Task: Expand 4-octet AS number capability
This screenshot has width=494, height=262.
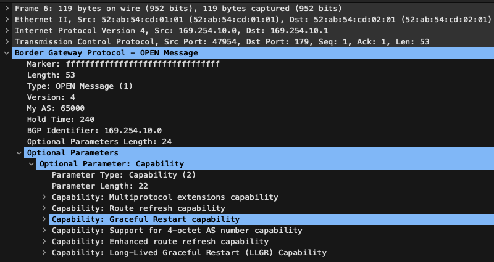Action: point(44,230)
